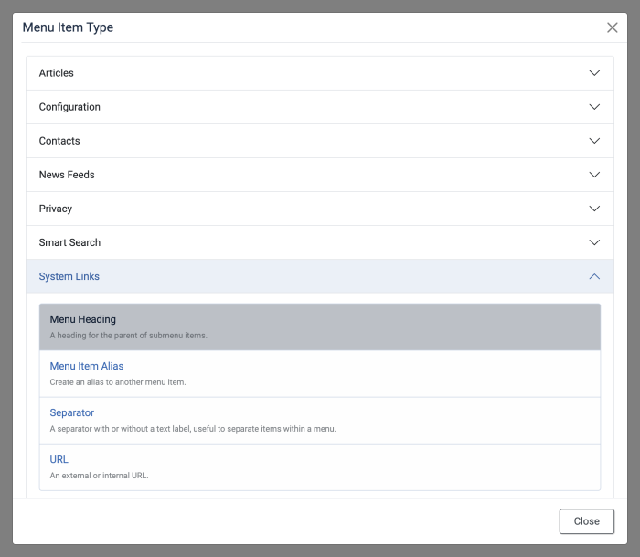Click the chevron icon on Privacy row
Image resolution: width=640 pixels, height=557 pixels.
[x=594, y=209]
